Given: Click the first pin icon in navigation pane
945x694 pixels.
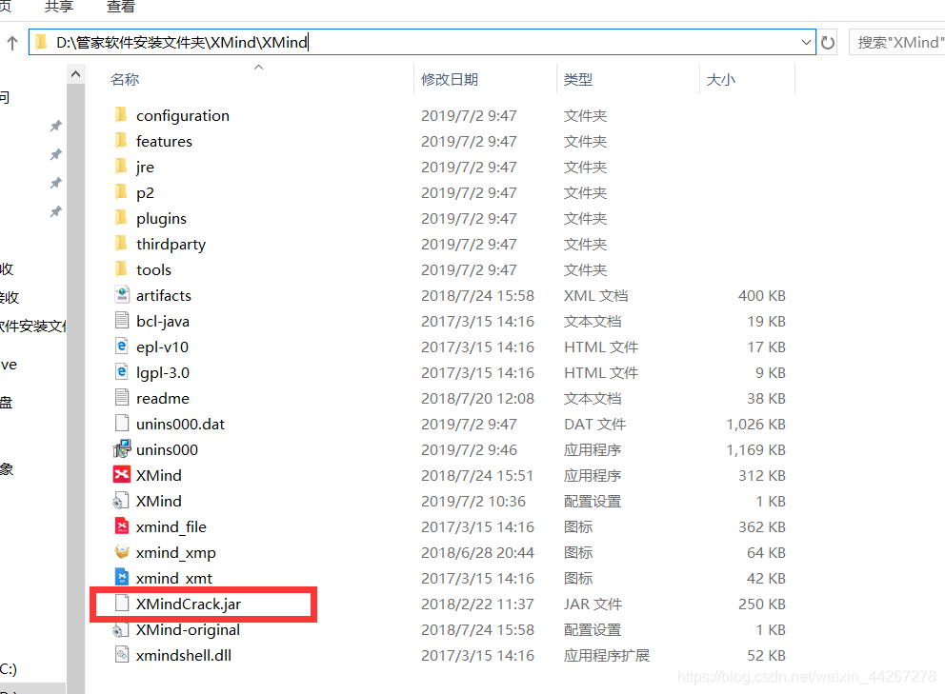Looking at the screenshot, I should pyautogui.click(x=55, y=126).
